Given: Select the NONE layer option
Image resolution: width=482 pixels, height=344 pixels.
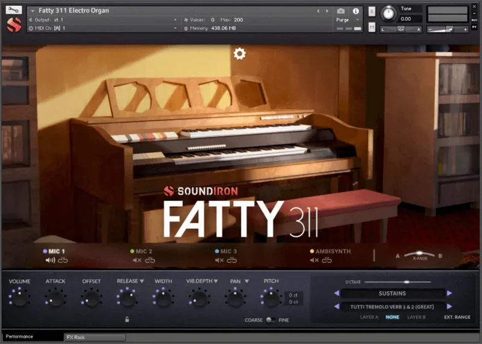Looking at the screenshot, I should [393, 317].
